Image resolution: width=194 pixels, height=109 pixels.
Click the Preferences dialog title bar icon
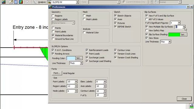pos(50,7)
